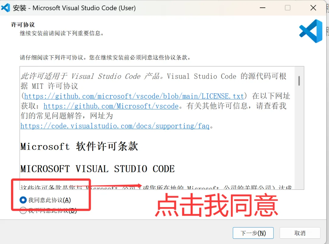This screenshot has width=329, height=244.
Task: Select the 我同意此协议(A) radio button
Action: 23,200
